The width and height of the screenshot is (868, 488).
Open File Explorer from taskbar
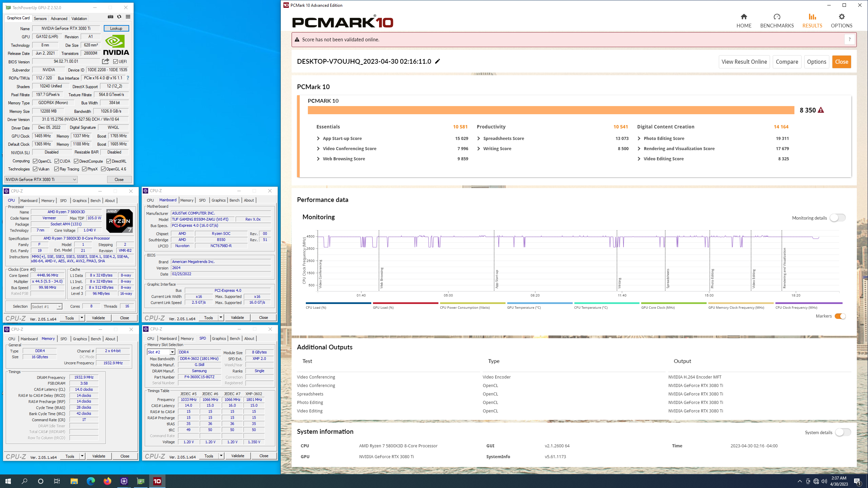click(x=74, y=481)
